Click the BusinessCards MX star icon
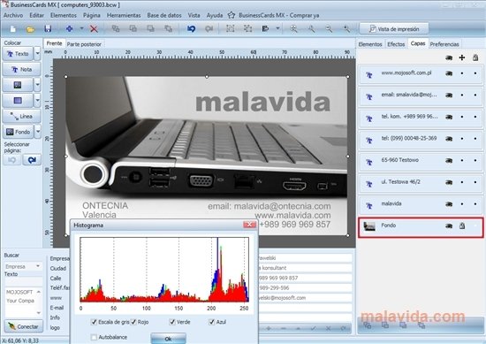 coord(232,15)
